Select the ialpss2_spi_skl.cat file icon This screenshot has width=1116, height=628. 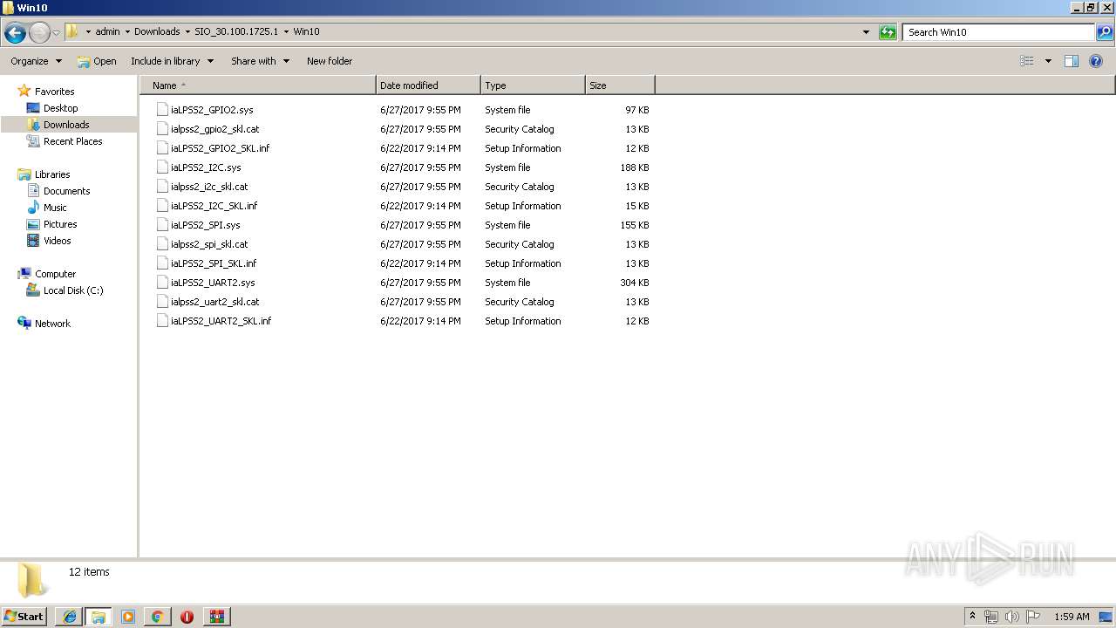(x=162, y=244)
